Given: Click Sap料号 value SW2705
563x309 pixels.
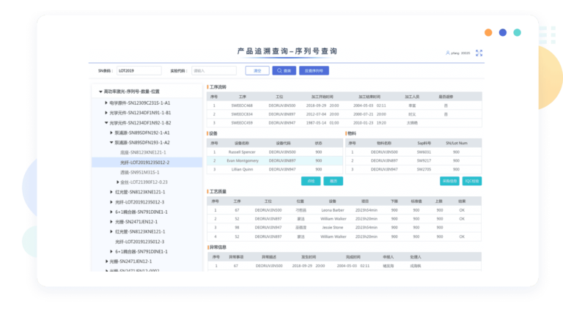Looking at the screenshot, I should click(x=424, y=169).
